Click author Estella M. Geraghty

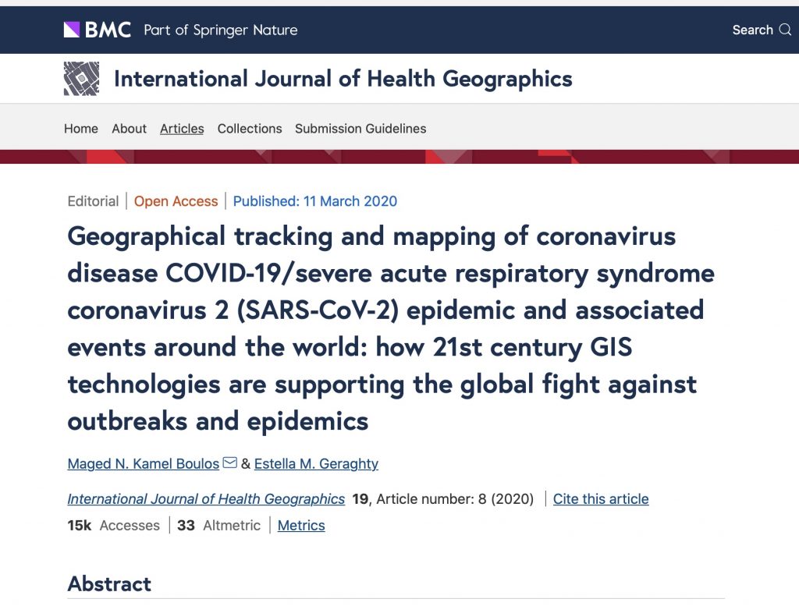[316, 463]
